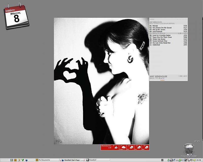Launch the green arrow quick launch icon

click(x=23, y=160)
